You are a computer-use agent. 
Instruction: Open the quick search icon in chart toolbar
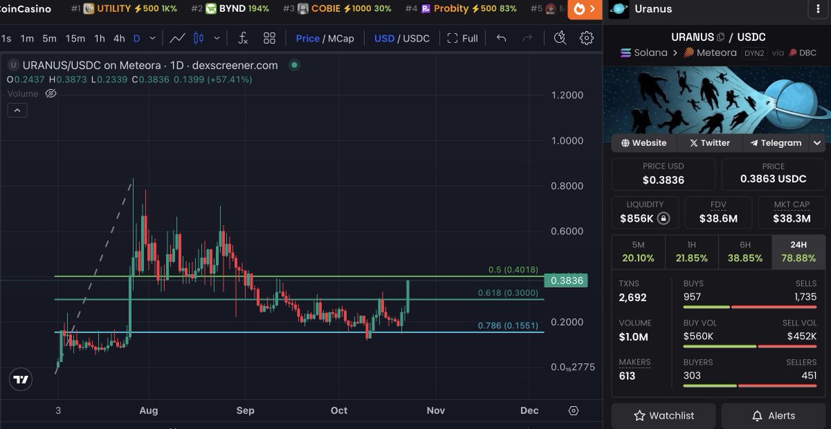(x=560, y=38)
